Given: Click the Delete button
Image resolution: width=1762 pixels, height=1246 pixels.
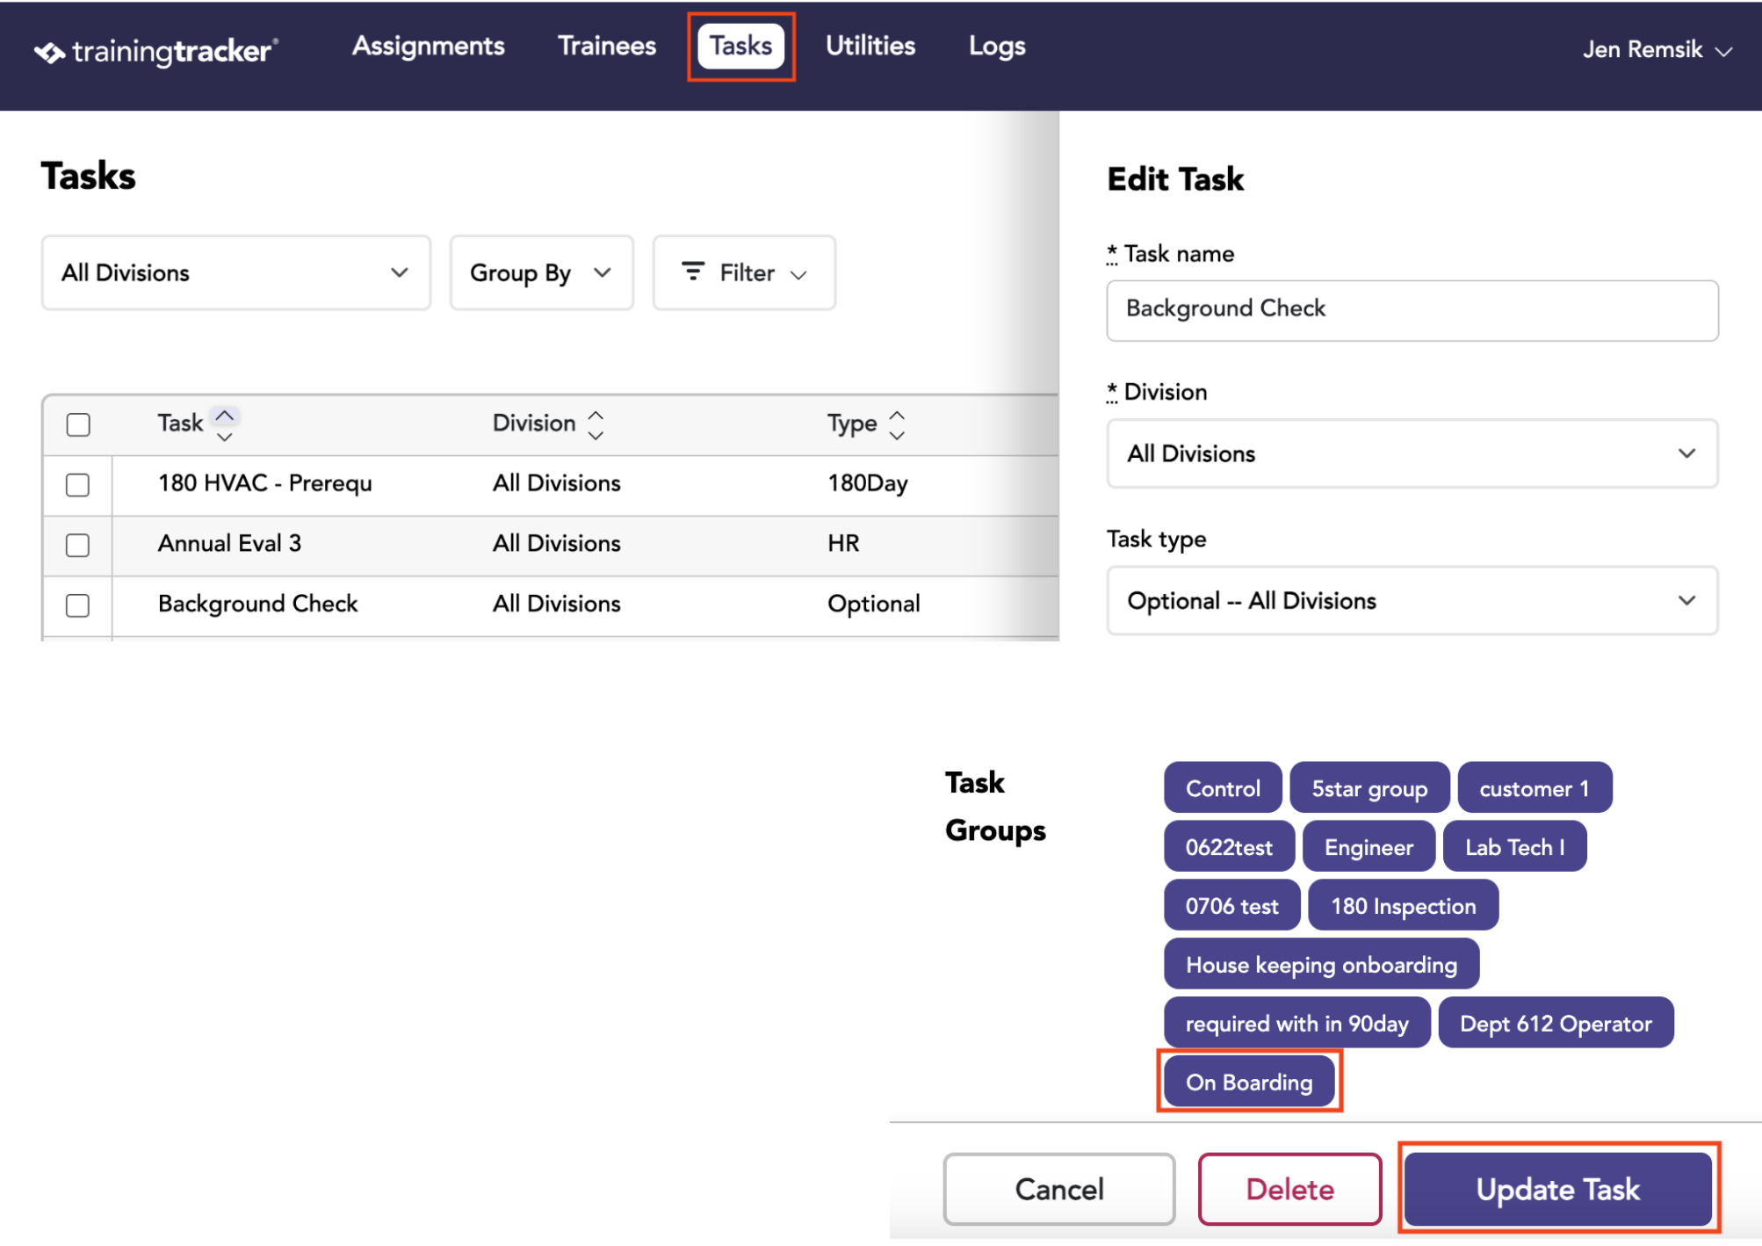Looking at the screenshot, I should [1289, 1189].
